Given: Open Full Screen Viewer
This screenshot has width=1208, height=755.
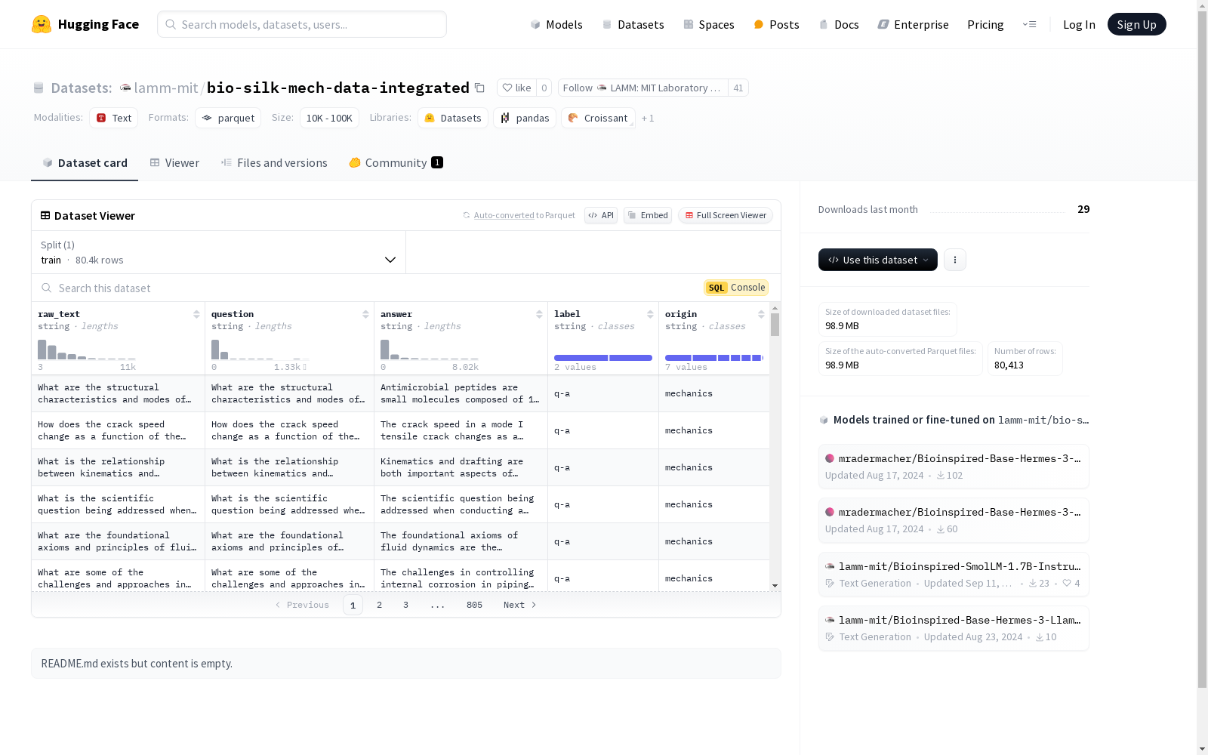Looking at the screenshot, I should point(726,215).
